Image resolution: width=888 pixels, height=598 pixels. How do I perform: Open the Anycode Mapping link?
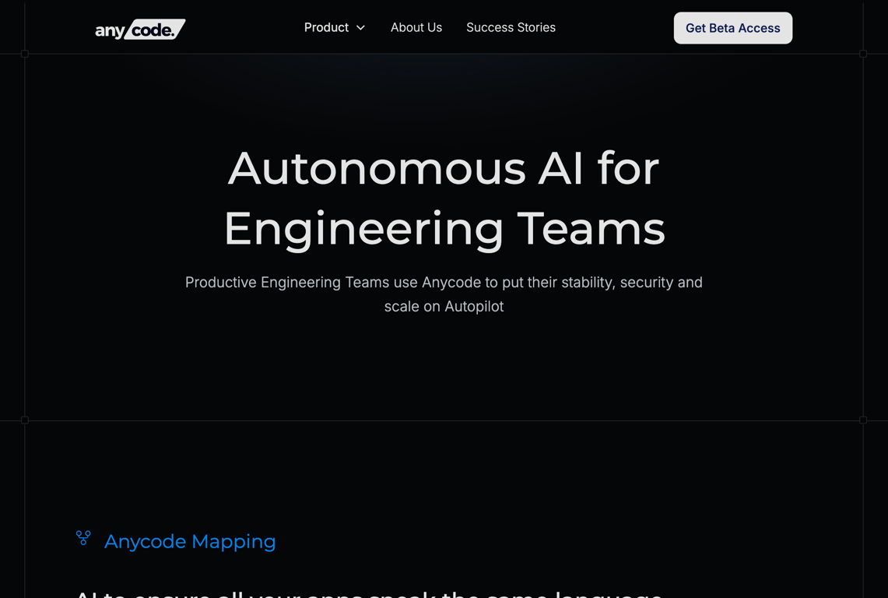pyautogui.click(x=190, y=541)
